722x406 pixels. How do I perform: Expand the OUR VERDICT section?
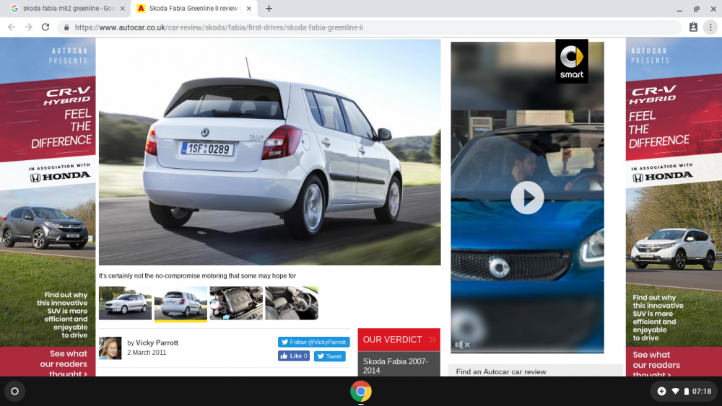tap(399, 340)
